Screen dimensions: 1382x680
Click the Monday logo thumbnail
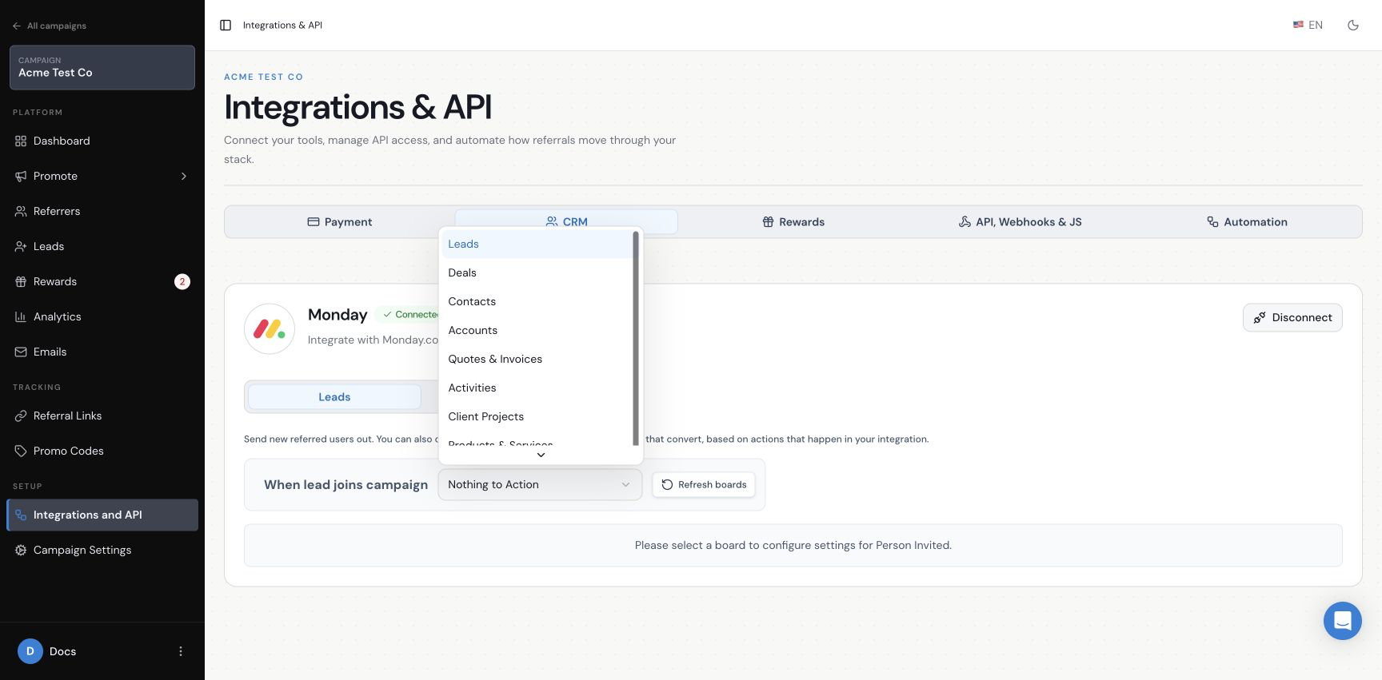click(270, 328)
